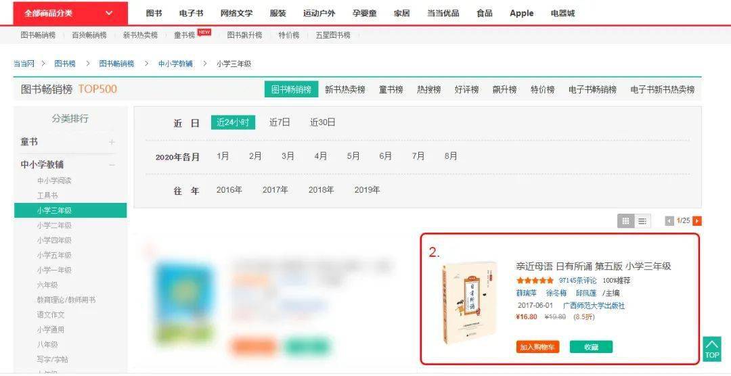731x376 pixels.
Task: Click 加入购物车 for 日有所诵
Action: (537, 347)
